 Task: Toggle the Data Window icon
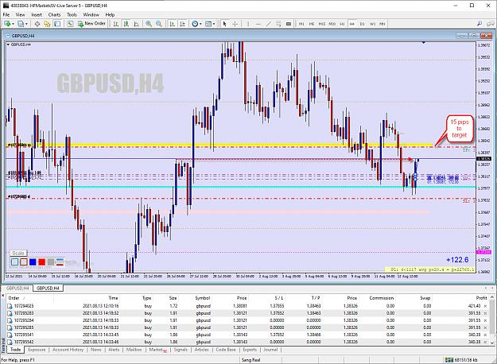tap(47, 24)
